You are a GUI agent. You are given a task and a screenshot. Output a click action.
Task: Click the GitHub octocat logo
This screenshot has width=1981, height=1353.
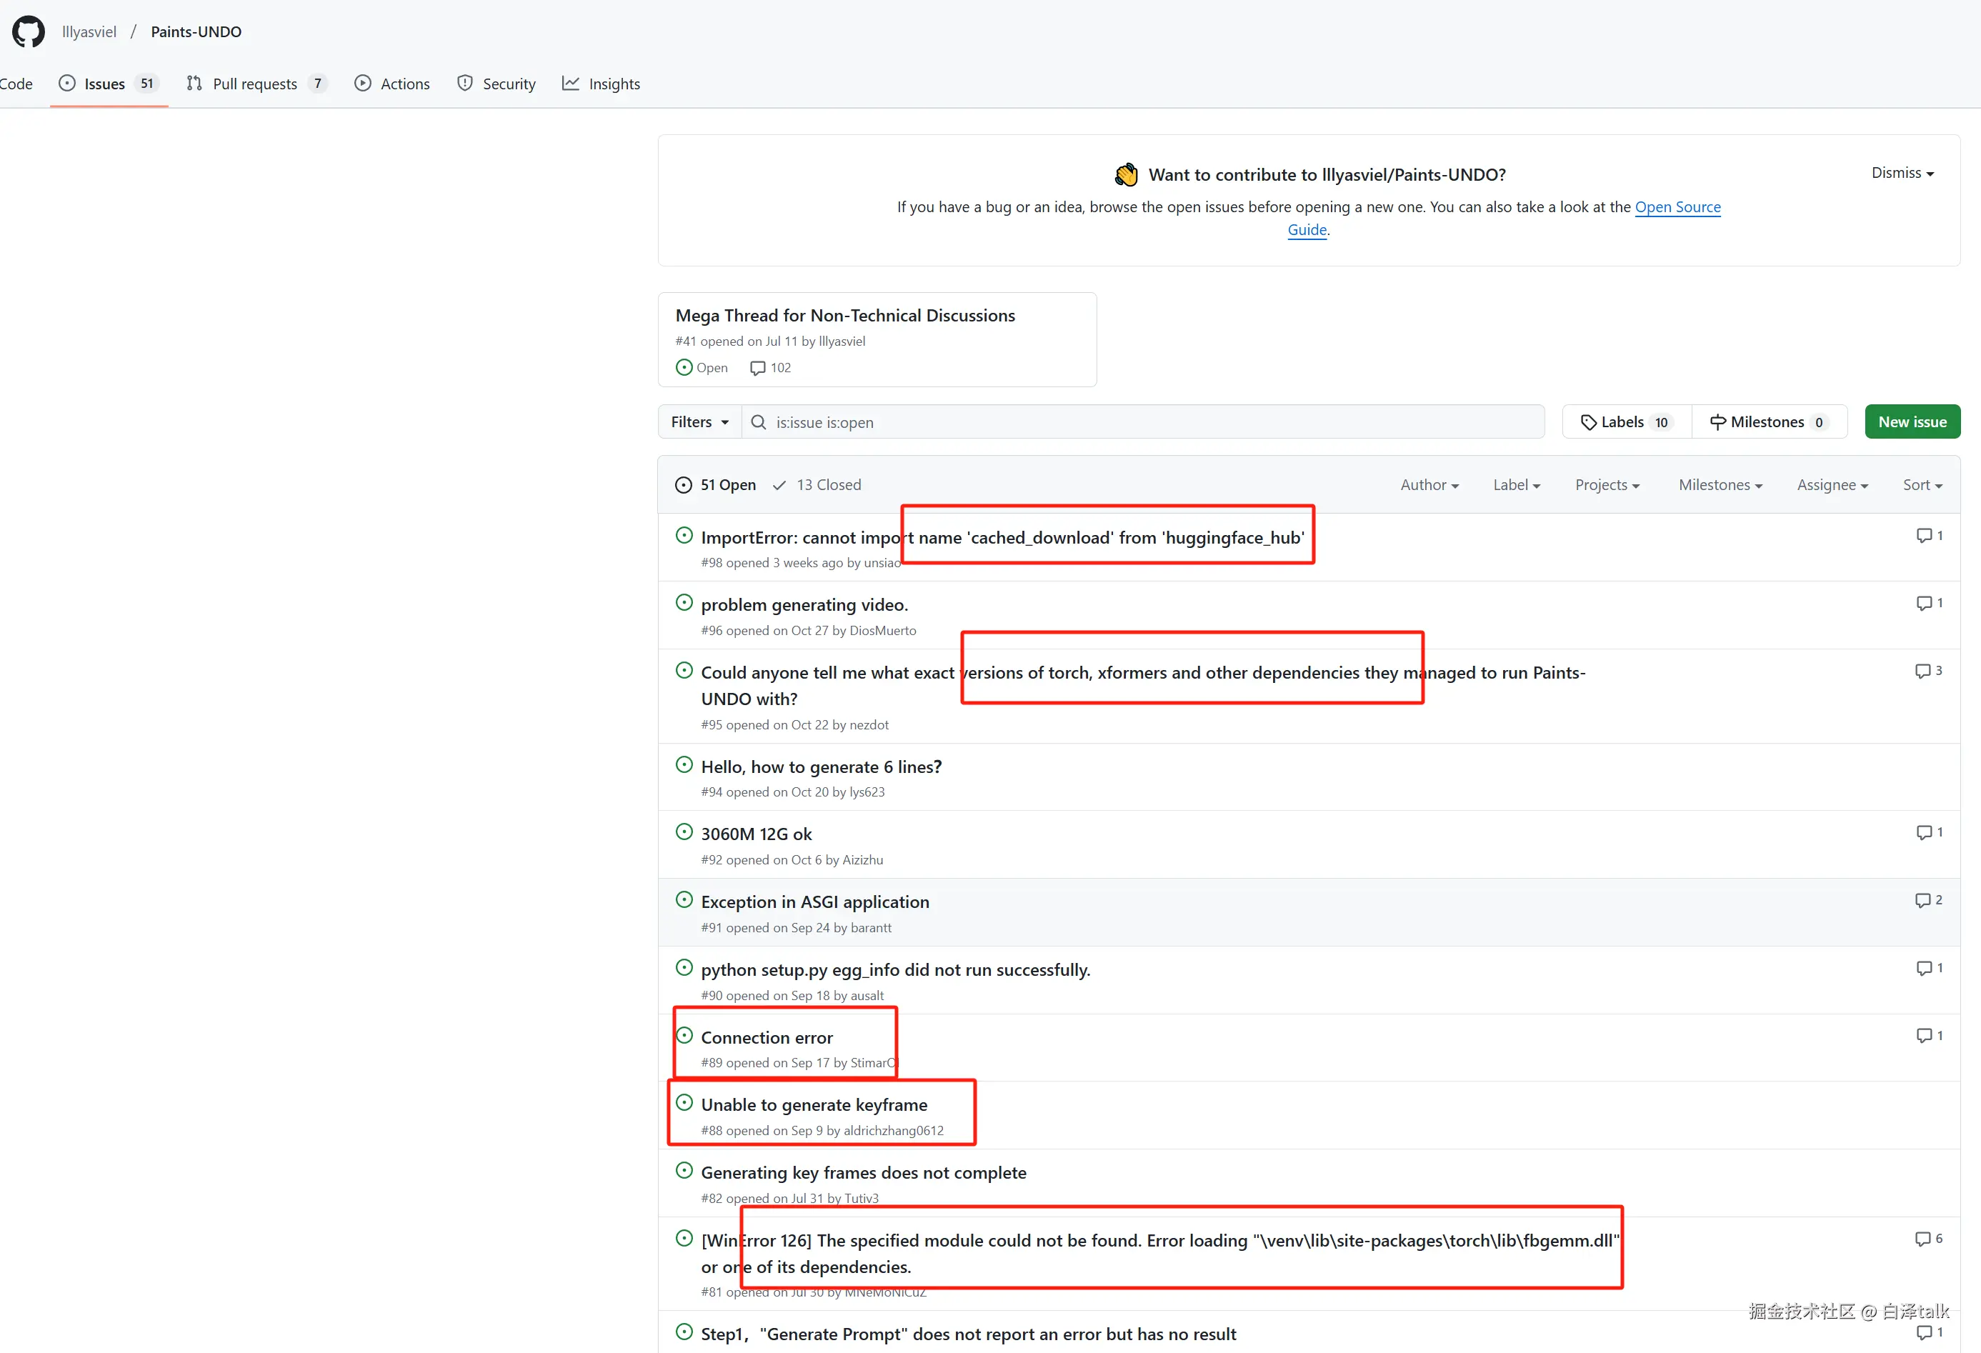28,31
